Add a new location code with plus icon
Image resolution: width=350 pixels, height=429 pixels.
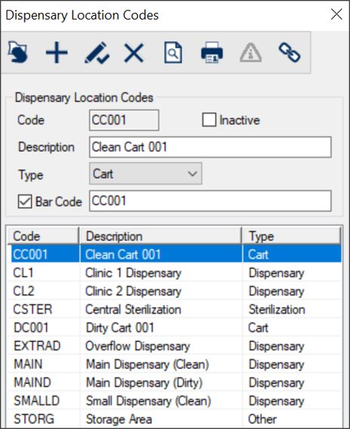[57, 52]
